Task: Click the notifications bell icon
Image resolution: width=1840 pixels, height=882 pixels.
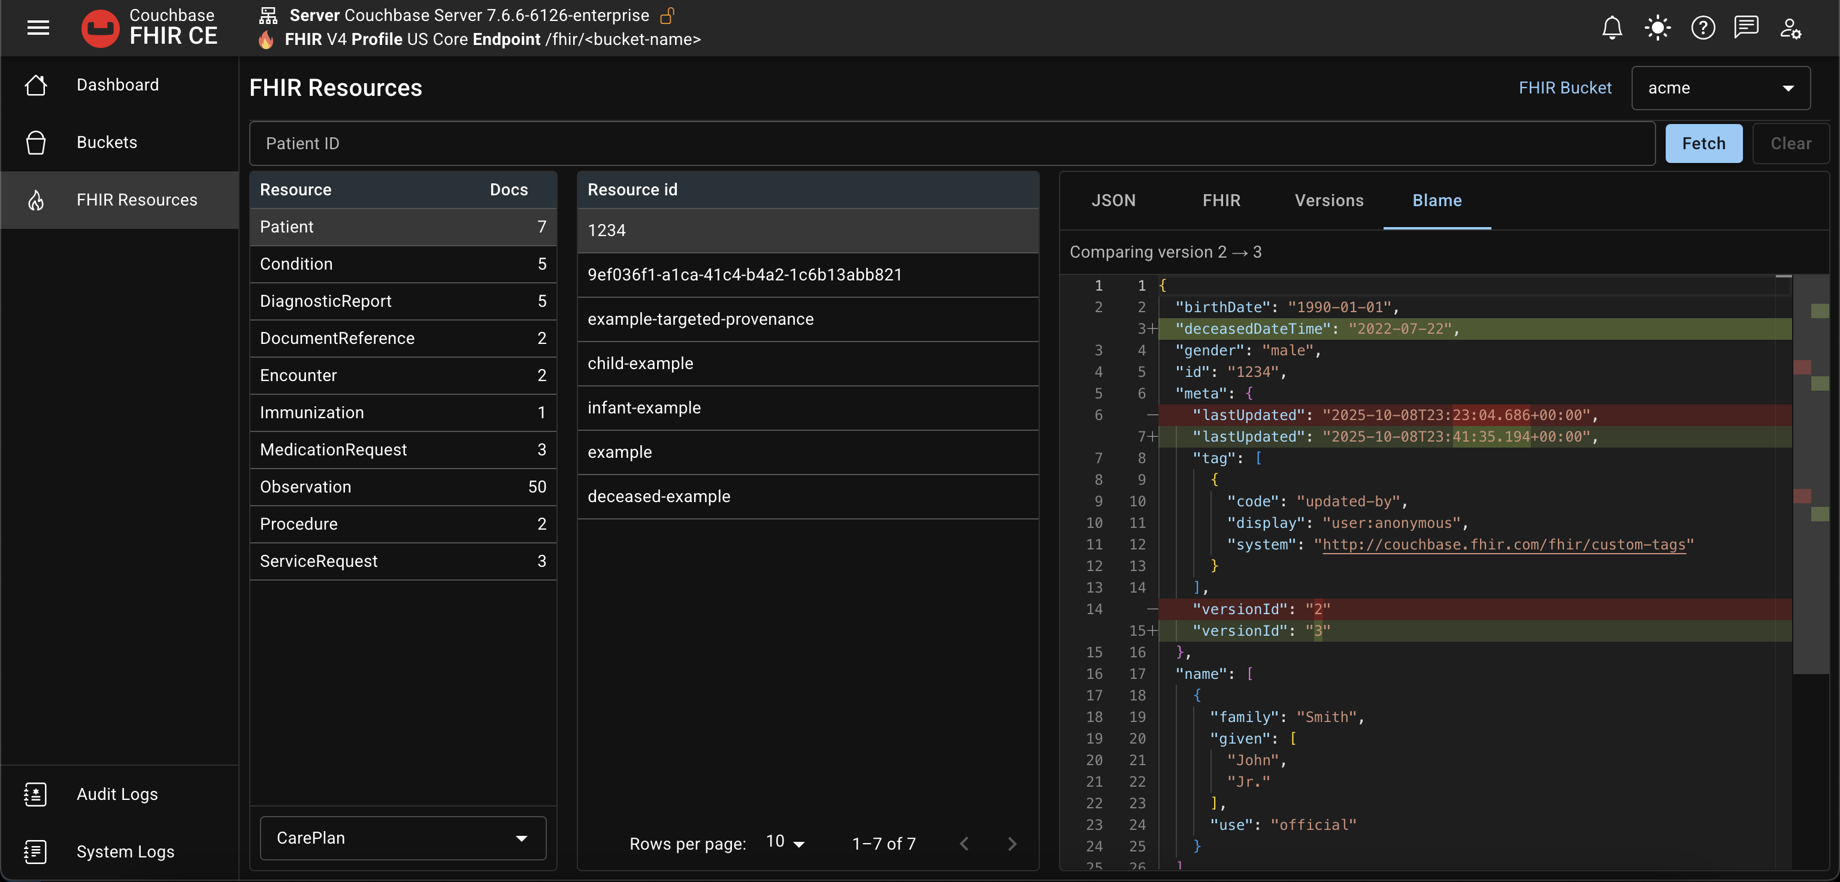Action: pos(1611,28)
